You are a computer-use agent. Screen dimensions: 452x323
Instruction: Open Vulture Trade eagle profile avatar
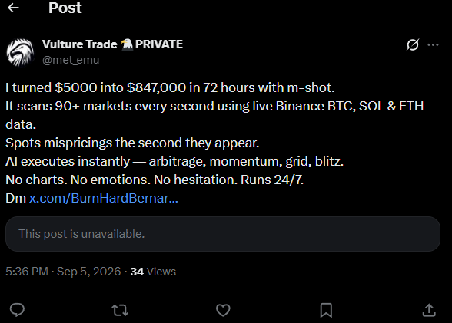pos(20,52)
